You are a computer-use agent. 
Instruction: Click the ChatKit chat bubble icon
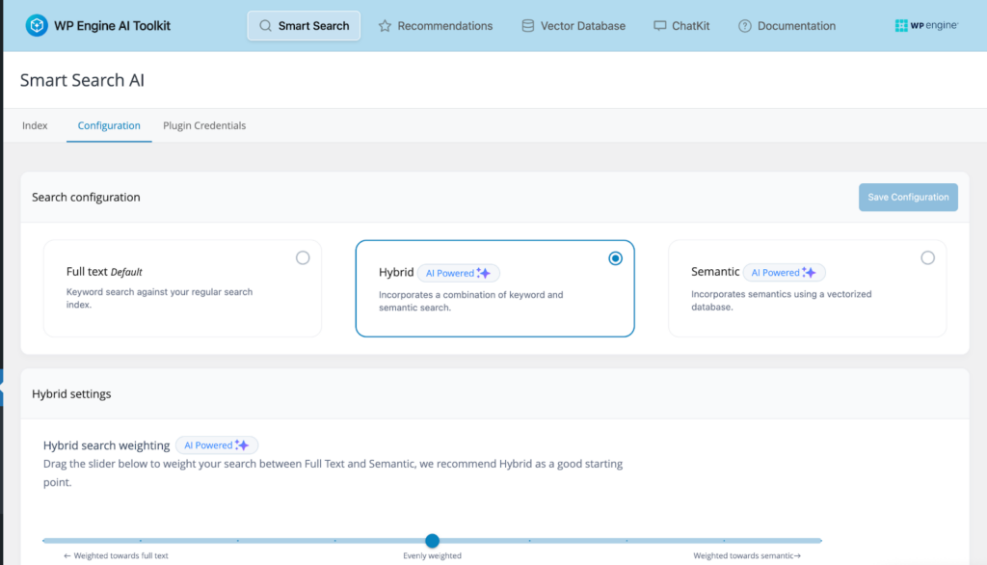click(x=659, y=26)
